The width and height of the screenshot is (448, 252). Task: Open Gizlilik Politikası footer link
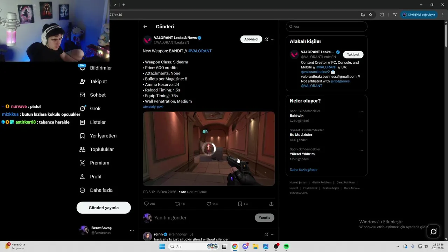[322, 182]
